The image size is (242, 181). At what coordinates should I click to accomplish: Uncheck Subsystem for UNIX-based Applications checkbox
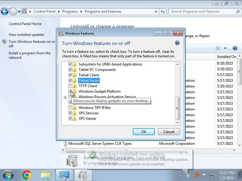pyautogui.click(x=70, y=64)
